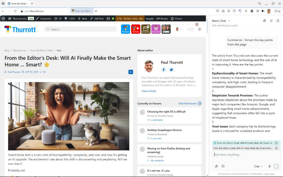Open the COMX tile icon
The height and width of the screenshot is (177, 283).
pyautogui.click(x=166, y=29)
